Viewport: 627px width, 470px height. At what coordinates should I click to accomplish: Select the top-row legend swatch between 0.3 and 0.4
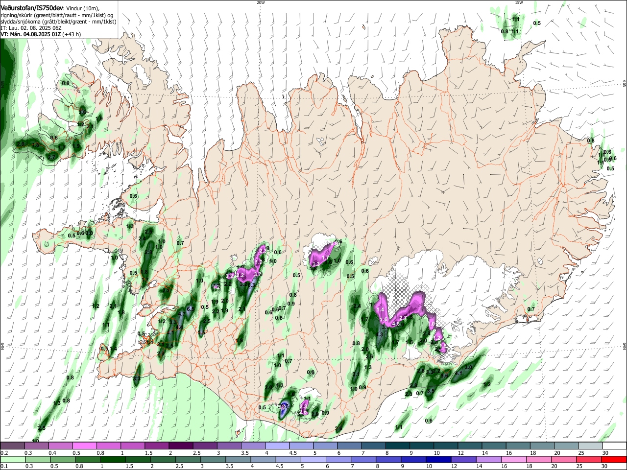coord(36,446)
